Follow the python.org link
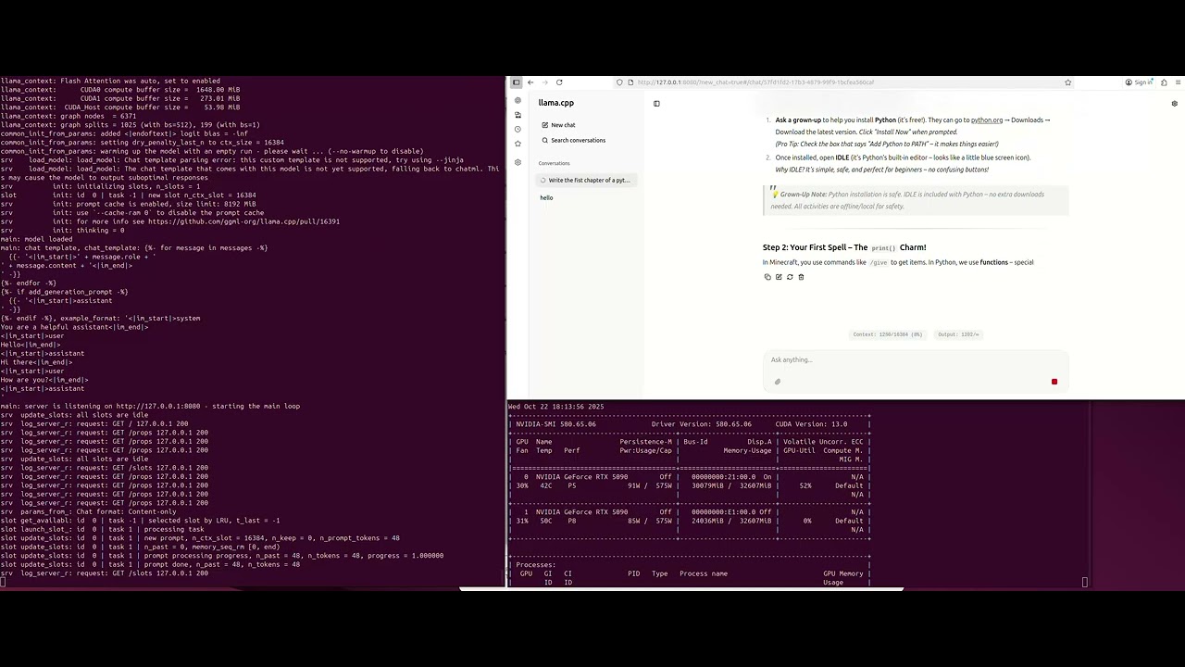The width and height of the screenshot is (1185, 667). 987,120
